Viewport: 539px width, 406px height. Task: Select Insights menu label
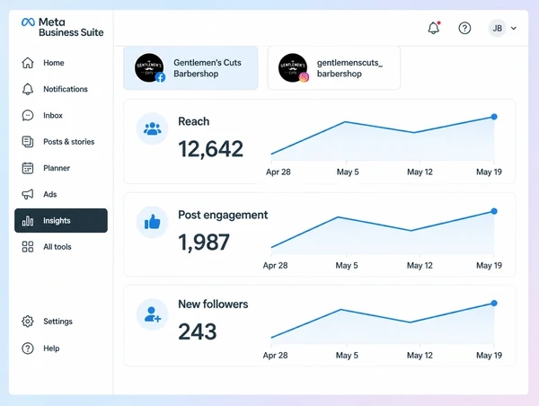pyautogui.click(x=57, y=221)
